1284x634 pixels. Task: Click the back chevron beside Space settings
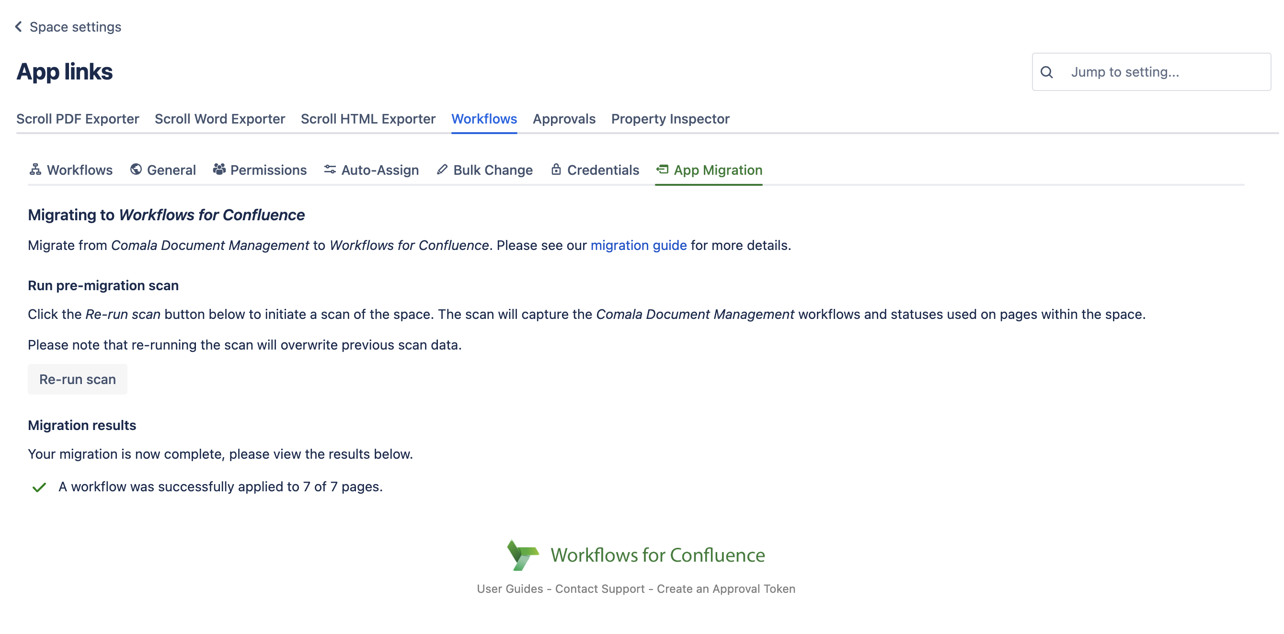click(18, 26)
